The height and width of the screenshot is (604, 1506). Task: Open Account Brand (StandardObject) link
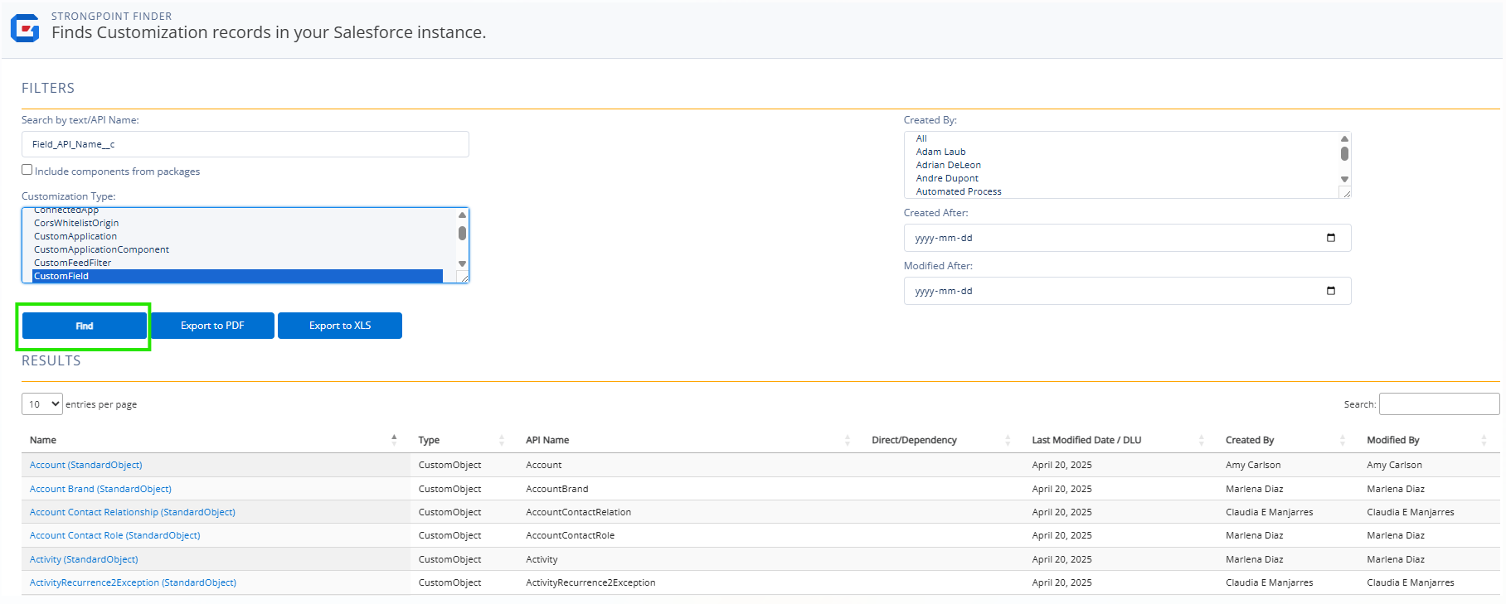click(x=100, y=489)
